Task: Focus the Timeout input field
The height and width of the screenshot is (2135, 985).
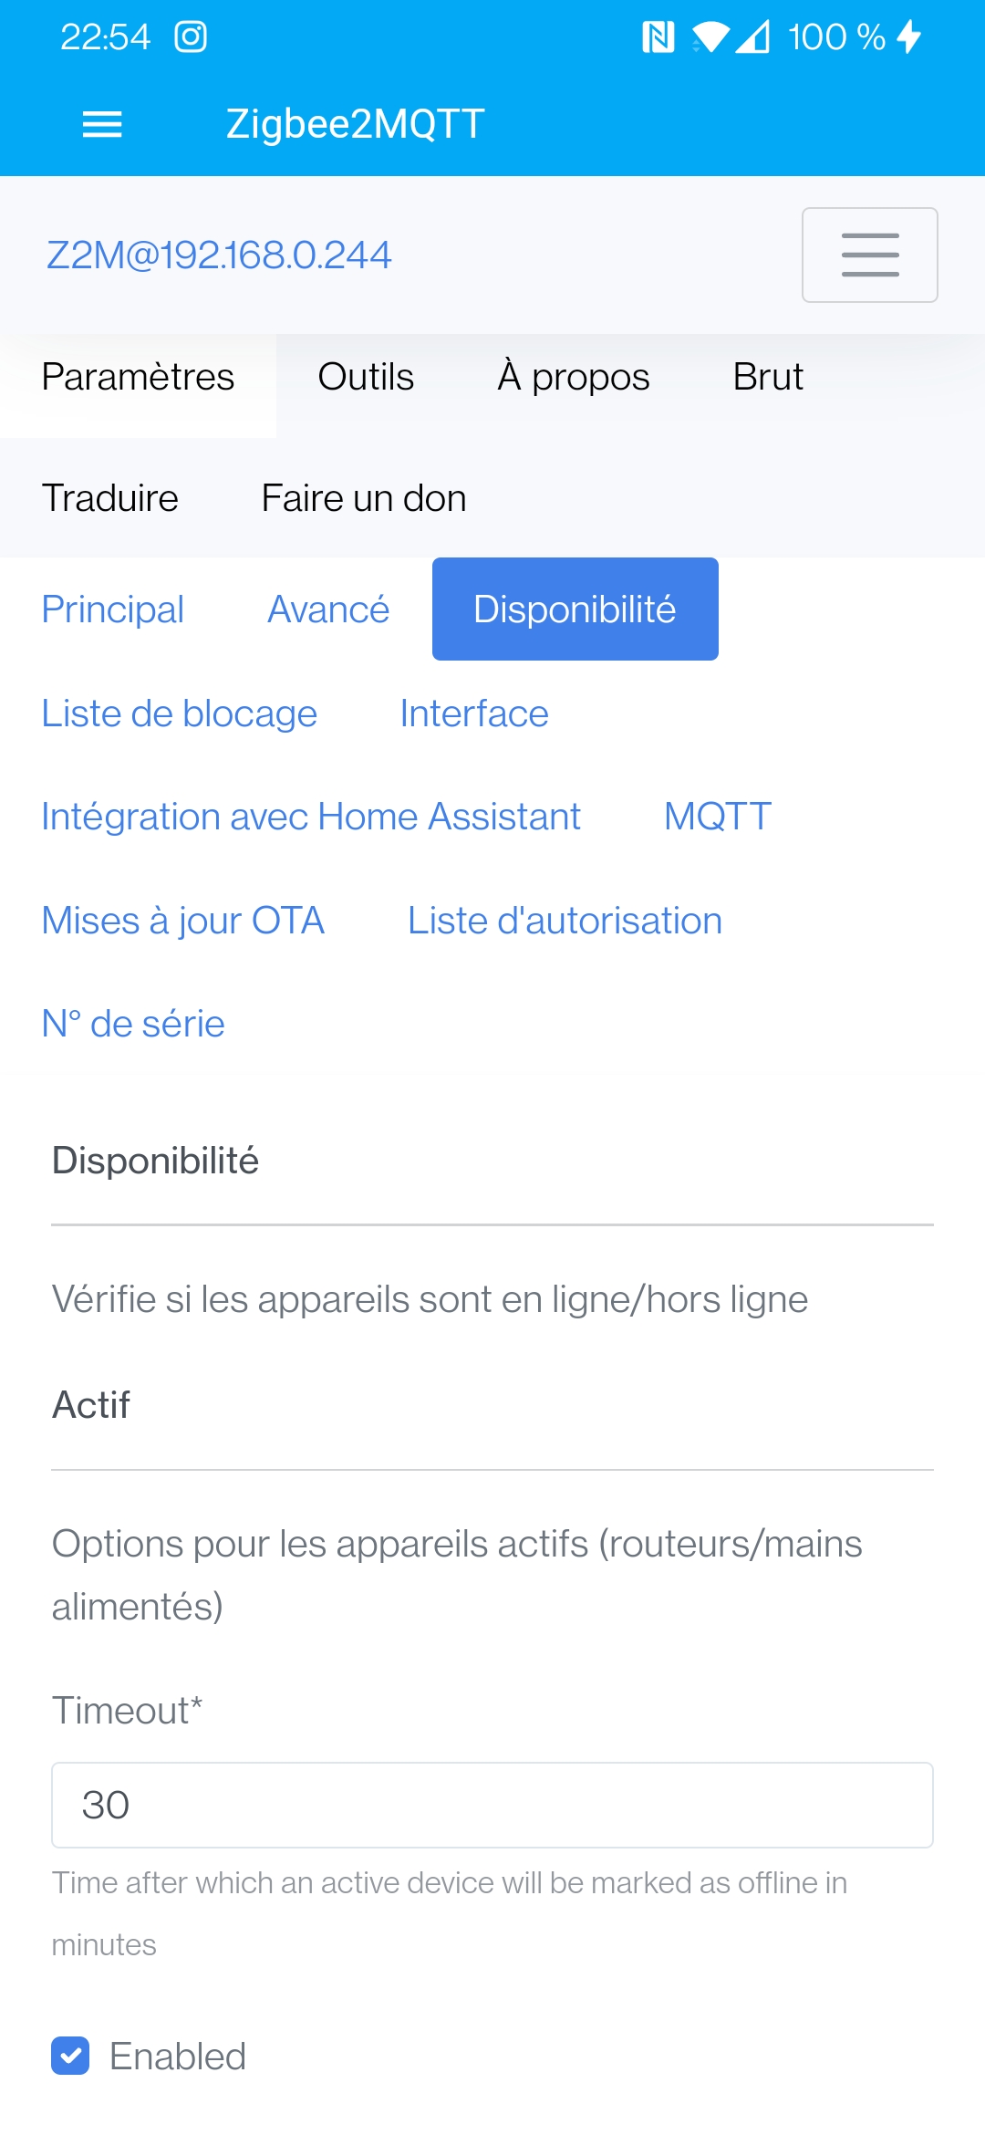Action: pos(493,1805)
